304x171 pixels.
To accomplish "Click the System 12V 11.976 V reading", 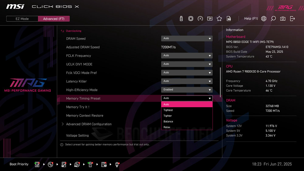I will [271, 126].
